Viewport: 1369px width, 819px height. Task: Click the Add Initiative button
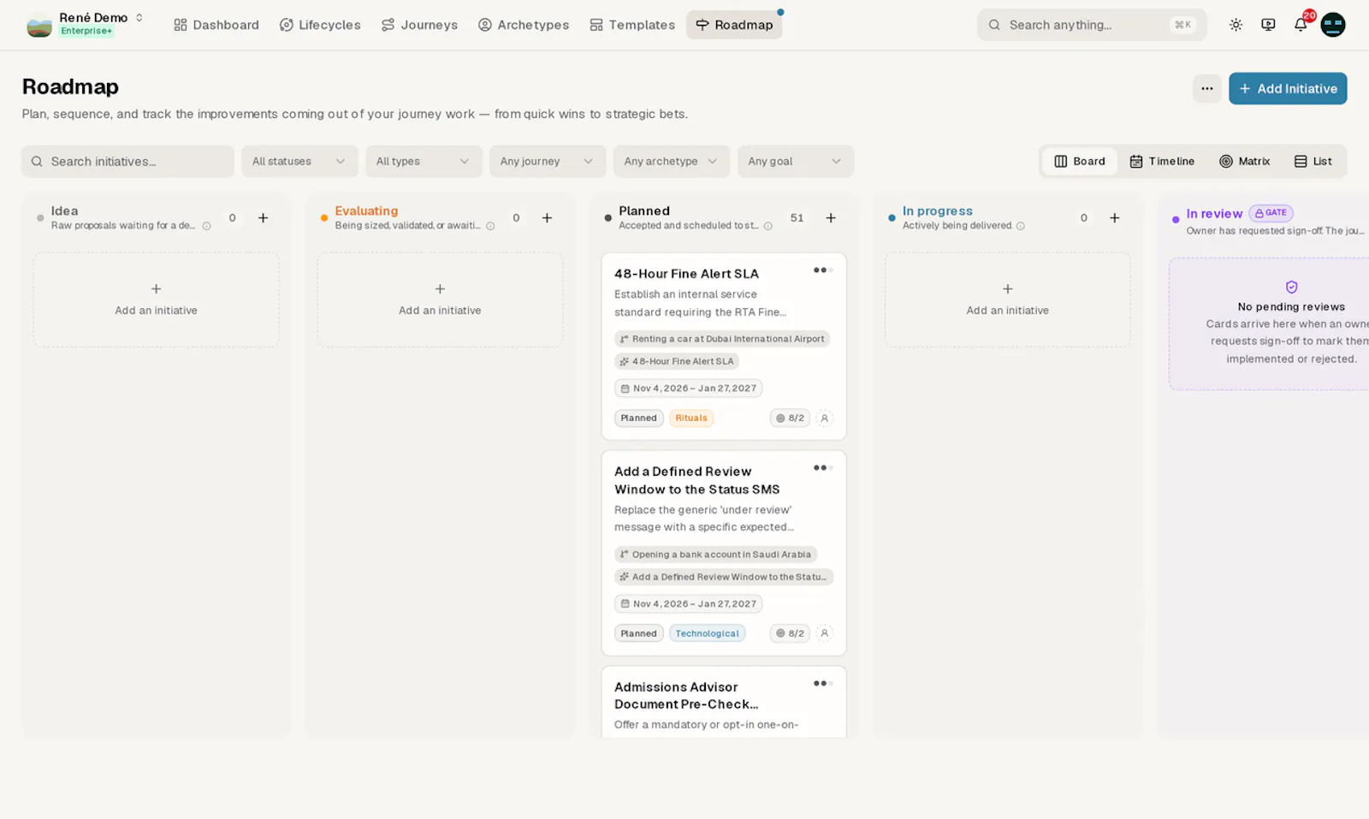[x=1288, y=89]
